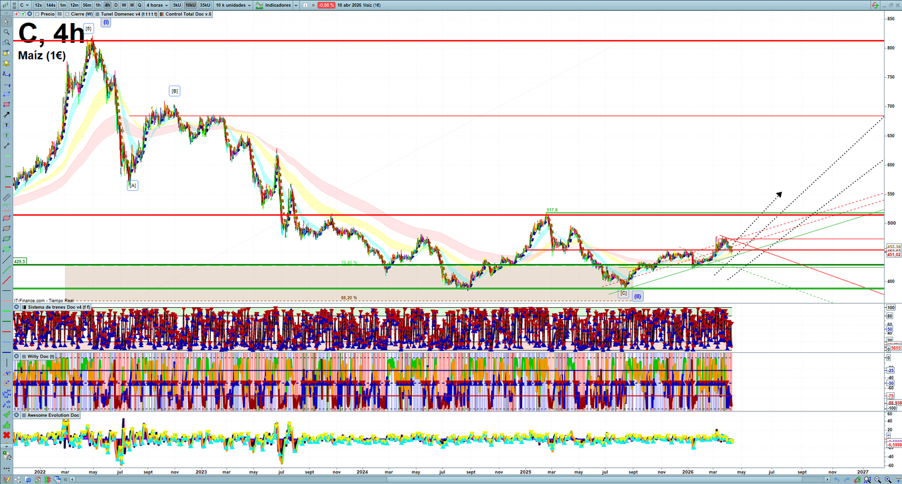Close the Willy Doc indicator panel
The height and width of the screenshot is (484, 902).
17,356
